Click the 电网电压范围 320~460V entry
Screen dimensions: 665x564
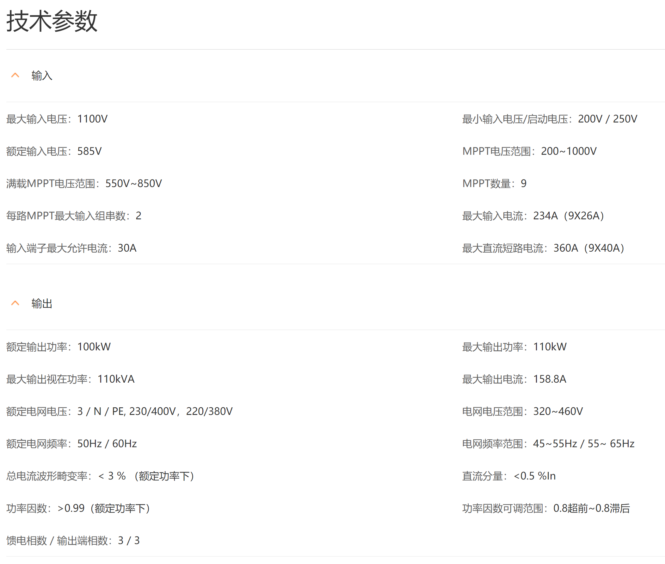coord(522,411)
